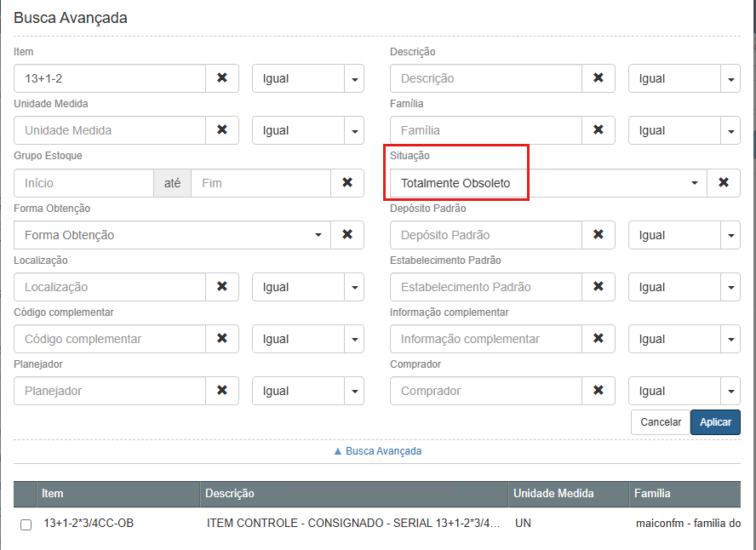Clear the Item field with X icon

coord(222,78)
